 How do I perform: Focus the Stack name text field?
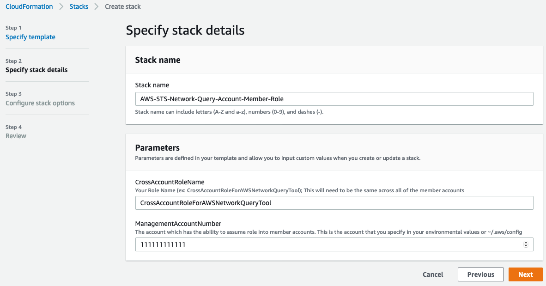334,99
